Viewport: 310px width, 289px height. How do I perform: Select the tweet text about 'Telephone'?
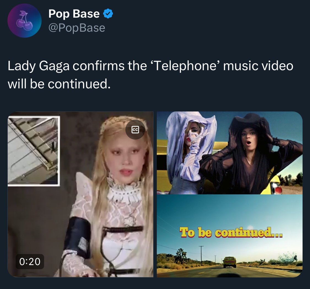pyautogui.click(x=150, y=75)
